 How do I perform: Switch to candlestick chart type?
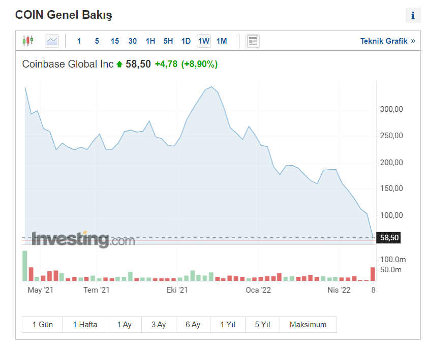[28, 41]
